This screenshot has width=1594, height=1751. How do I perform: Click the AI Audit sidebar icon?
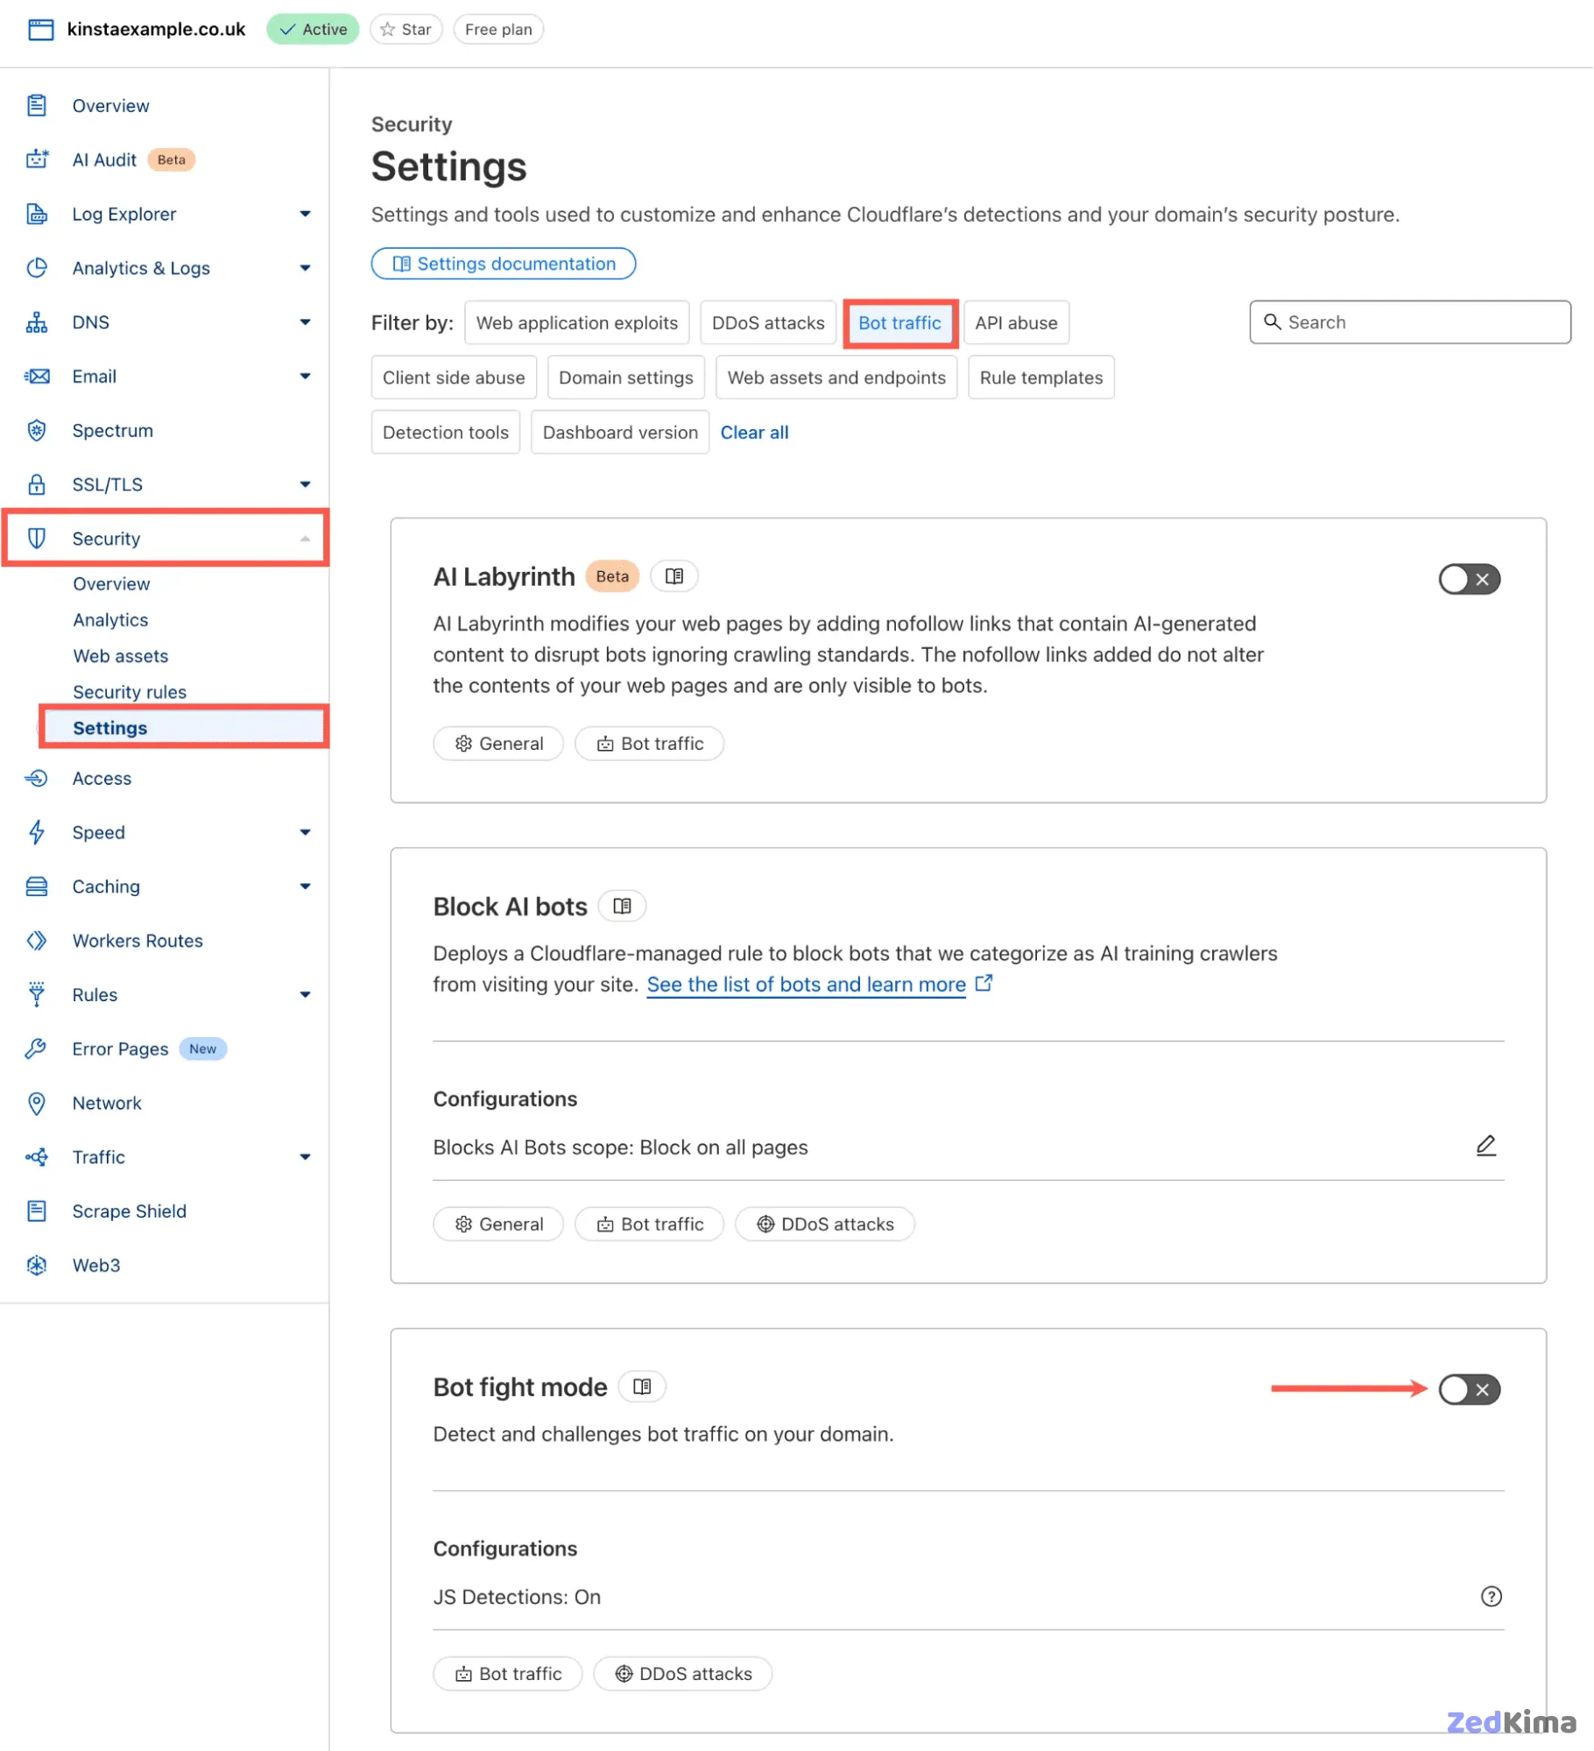pyautogui.click(x=37, y=159)
